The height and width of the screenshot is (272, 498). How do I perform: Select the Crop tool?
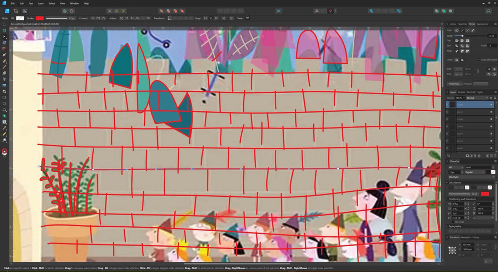tap(4, 91)
